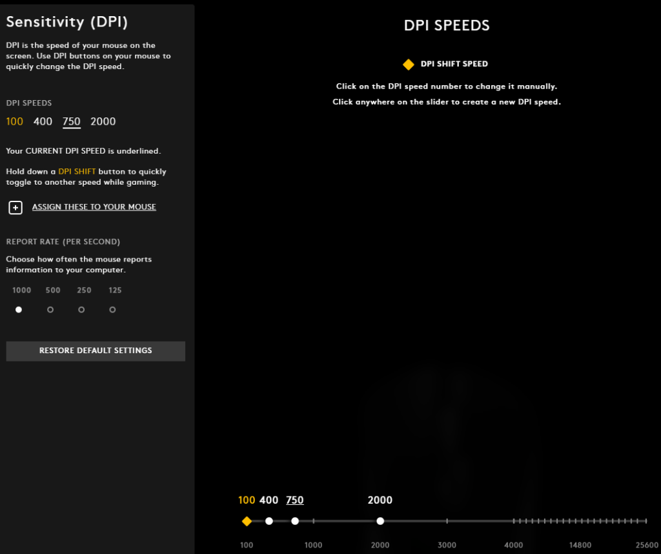The image size is (661, 554).
Task: Select the 2000 DPI white marker dot
Action: (380, 520)
